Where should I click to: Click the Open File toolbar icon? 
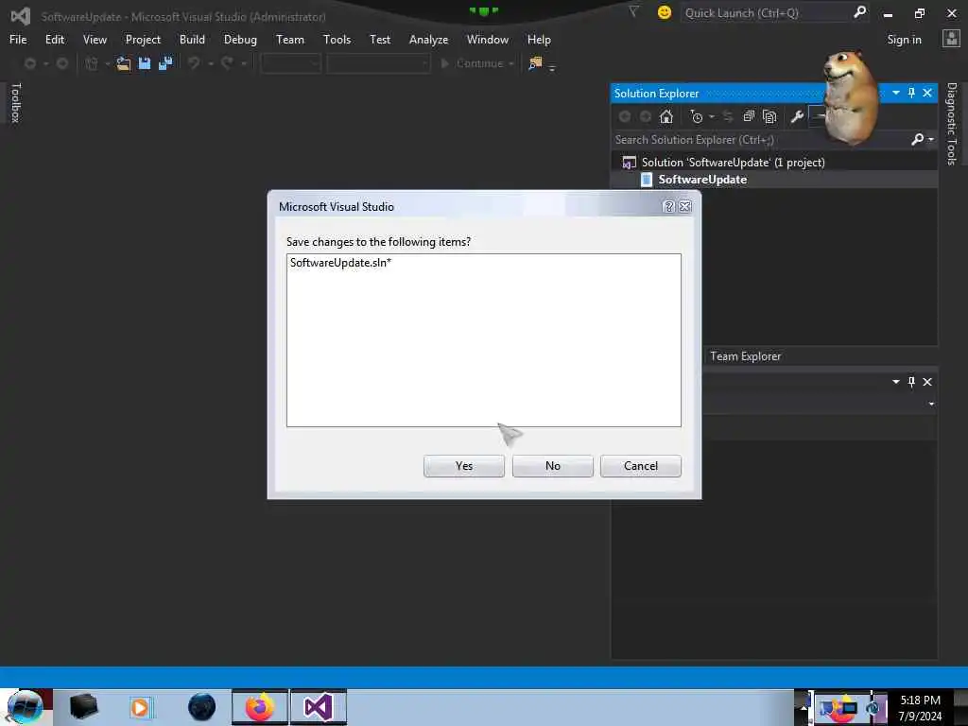124,63
